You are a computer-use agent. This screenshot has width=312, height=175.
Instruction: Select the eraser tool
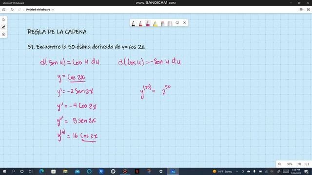162,24
